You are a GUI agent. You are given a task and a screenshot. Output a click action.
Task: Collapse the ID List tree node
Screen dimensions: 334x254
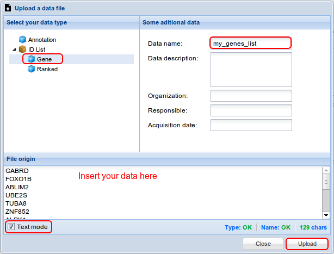(14, 49)
